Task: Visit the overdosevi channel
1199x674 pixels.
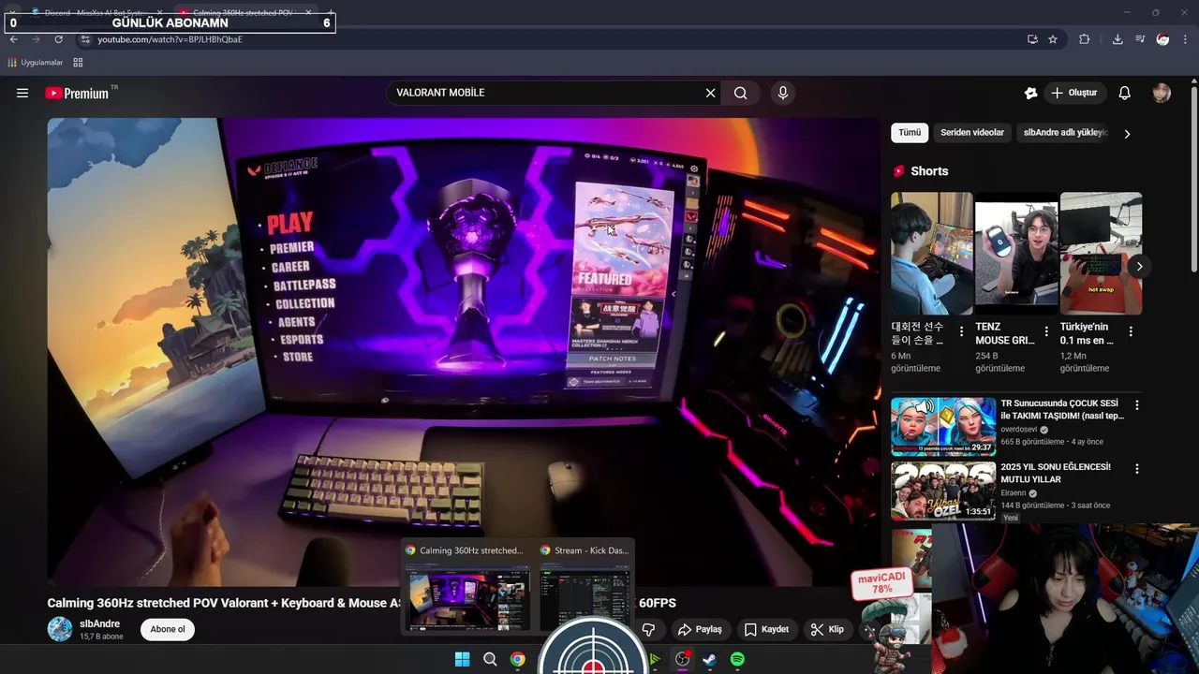Action: pos(1019,430)
